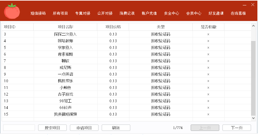This screenshot has width=259, height=135.
Task: Select project 国培教师
Action: pyautogui.click(x=65, y=41)
